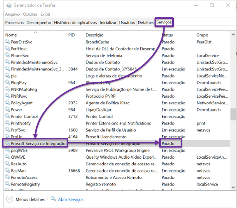237x208 pixels.
Task: Click the RasMan service gear icon
Action: pos(7,170)
